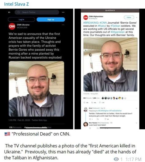
Task: Click the CNN Ukraine profile avatar
Action: pyautogui.click(x=12, y=26)
